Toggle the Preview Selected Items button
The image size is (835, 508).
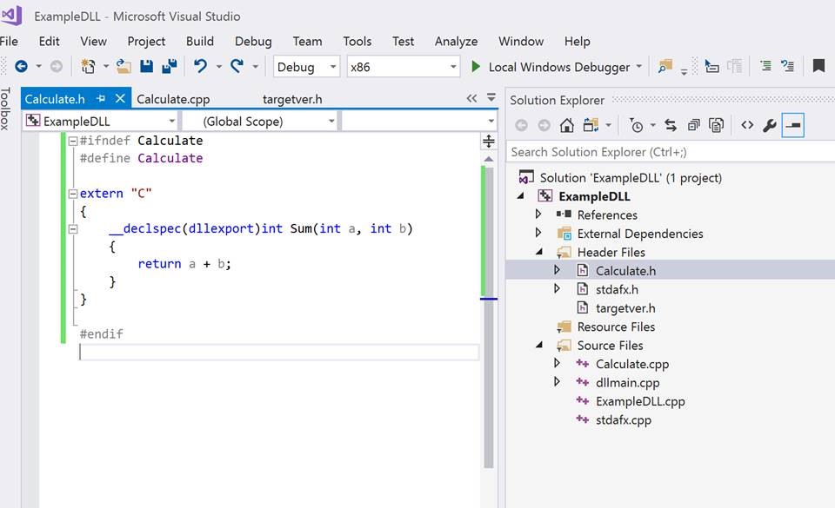(792, 126)
